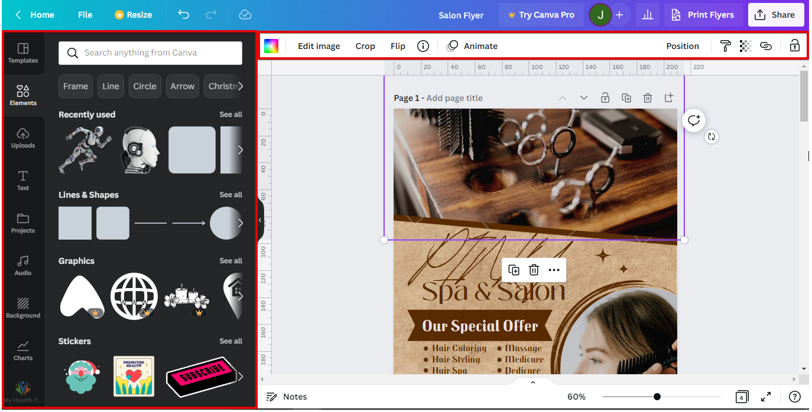This screenshot has width=812, height=412.
Task: Toggle the lock icon in the toolbar
Action: (x=795, y=46)
